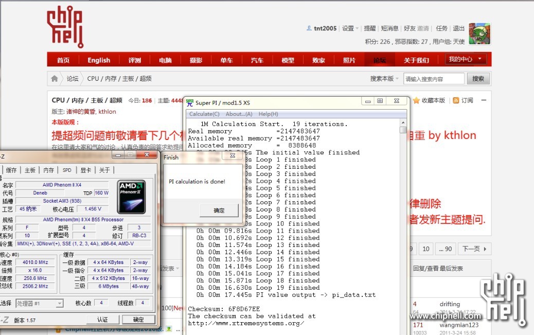This screenshot has width=534, height=335.
Task: Open the 任务 tasks link
Action: click(442, 28)
